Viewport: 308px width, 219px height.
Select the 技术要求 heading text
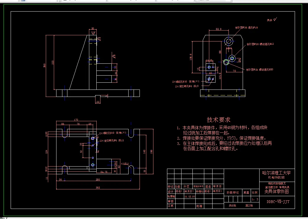click(218, 119)
